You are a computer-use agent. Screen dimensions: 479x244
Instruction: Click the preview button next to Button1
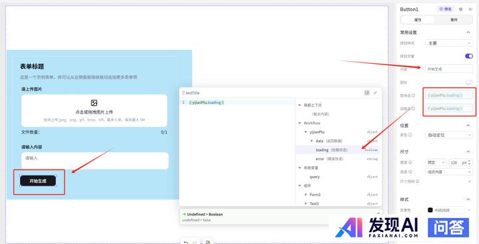tap(445, 9)
